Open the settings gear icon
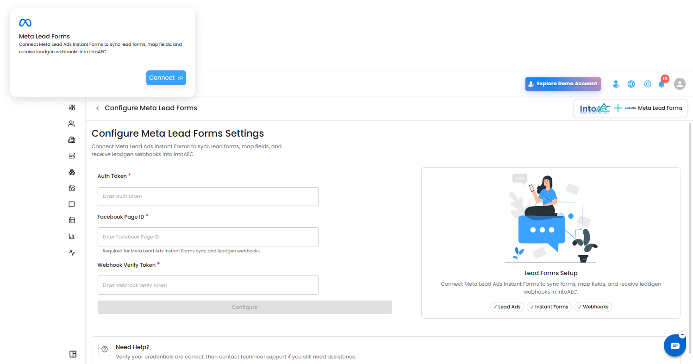This screenshot has height=364, width=693. [648, 84]
